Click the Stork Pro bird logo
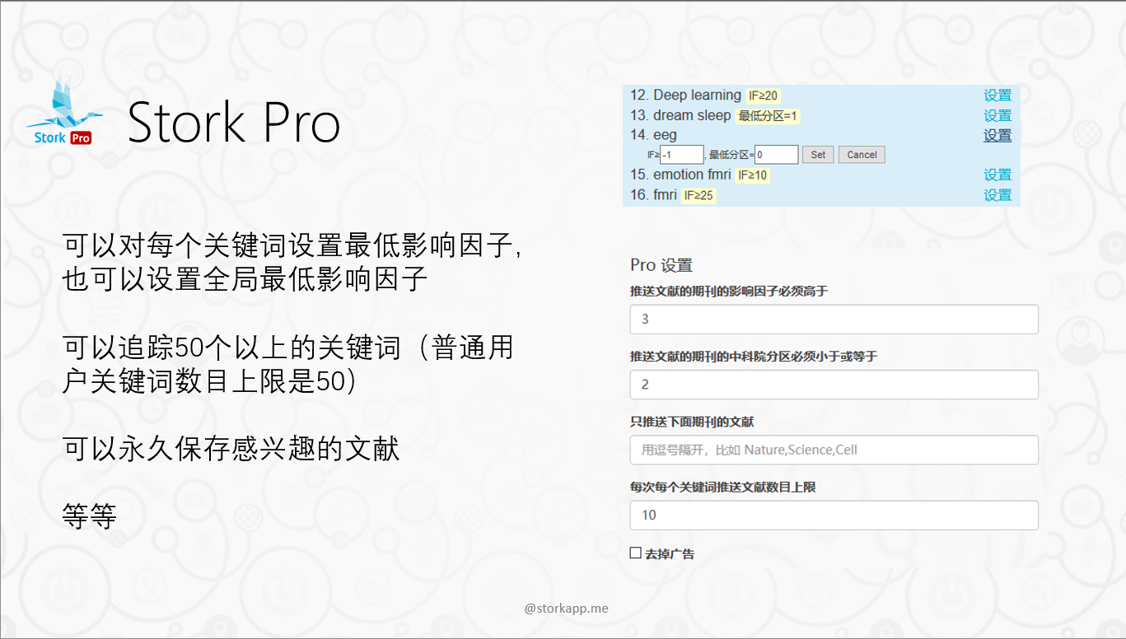1126x639 pixels. coord(64,110)
